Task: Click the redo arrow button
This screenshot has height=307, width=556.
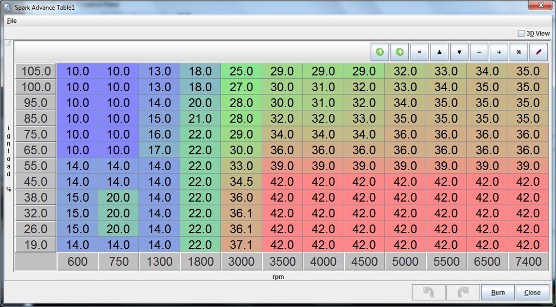Action: pos(463,292)
